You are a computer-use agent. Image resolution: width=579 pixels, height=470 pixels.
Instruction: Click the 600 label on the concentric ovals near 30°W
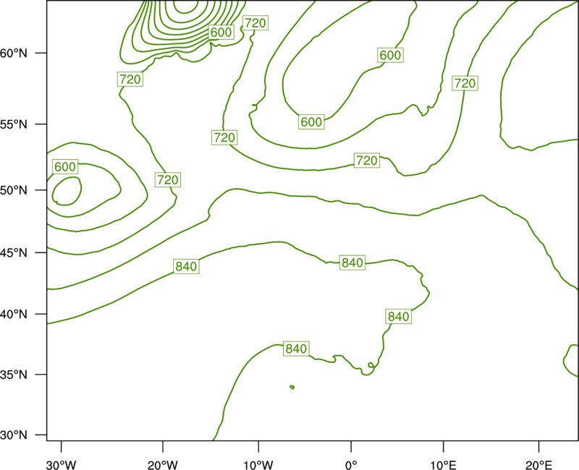click(x=65, y=167)
